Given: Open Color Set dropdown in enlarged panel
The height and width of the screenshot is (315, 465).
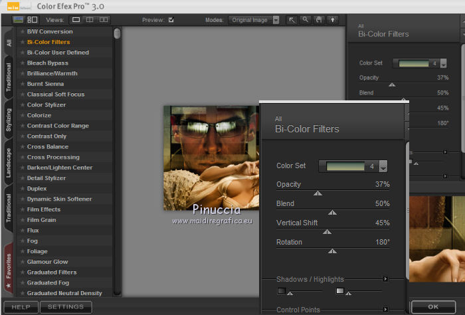Looking at the screenshot, I should click(383, 167).
